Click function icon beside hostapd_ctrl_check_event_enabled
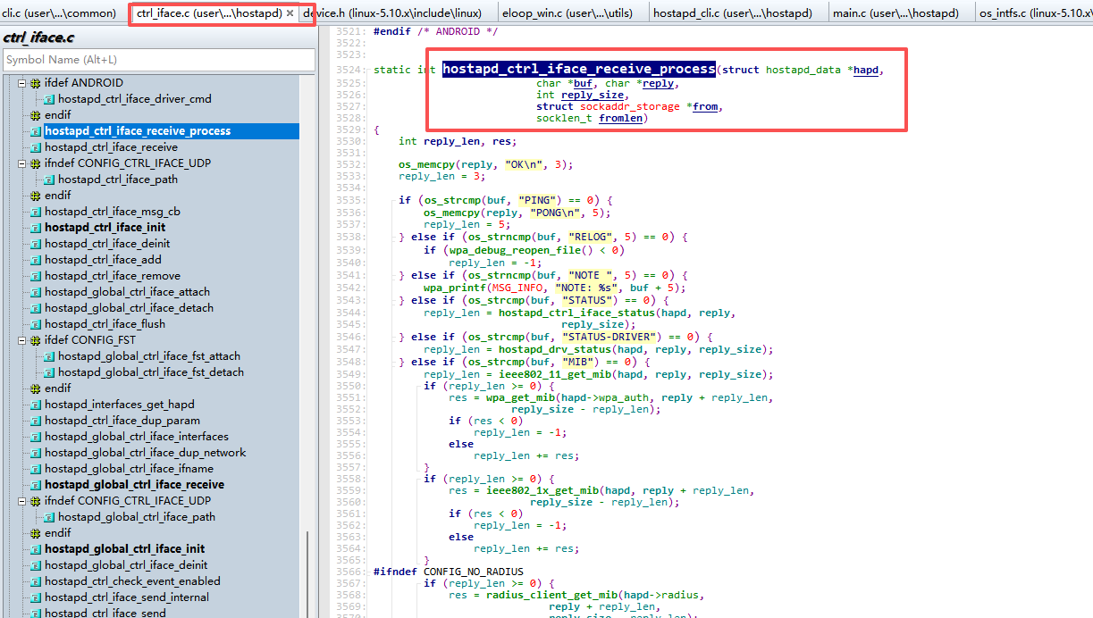This screenshot has width=1093, height=618. pos(36,581)
